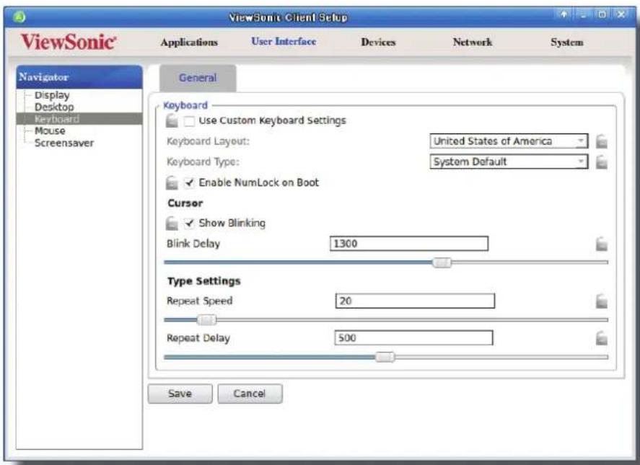The height and width of the screenshot is (465, 640).
Task: Click the lock icon beside Use Custom Keyboard Settings
Action: (172, 120)
